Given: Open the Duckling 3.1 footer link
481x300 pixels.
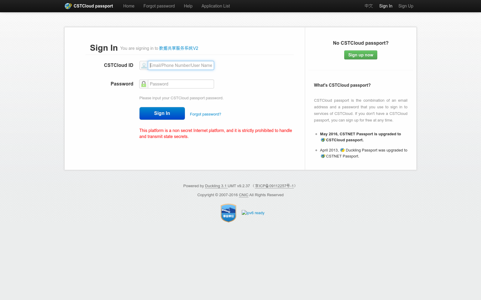Looking at the screenshot, I should (216, 186).
